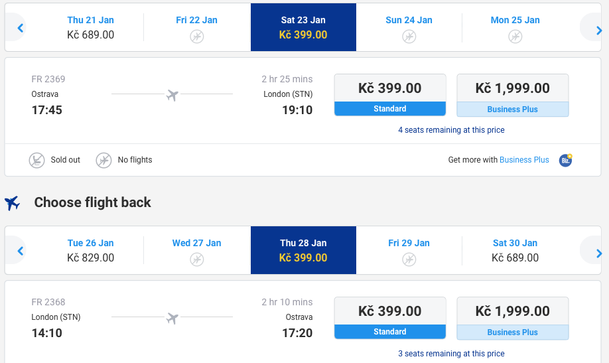Choose Business Plus fare for flight FR 2368

(513, 318)
